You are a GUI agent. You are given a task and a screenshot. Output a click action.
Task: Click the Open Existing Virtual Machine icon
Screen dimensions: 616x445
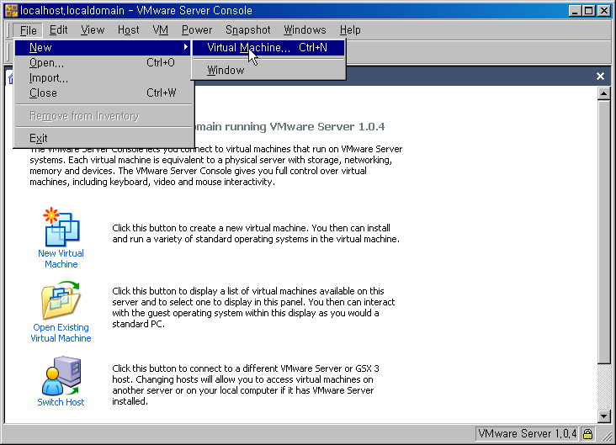tap(61, 301)
